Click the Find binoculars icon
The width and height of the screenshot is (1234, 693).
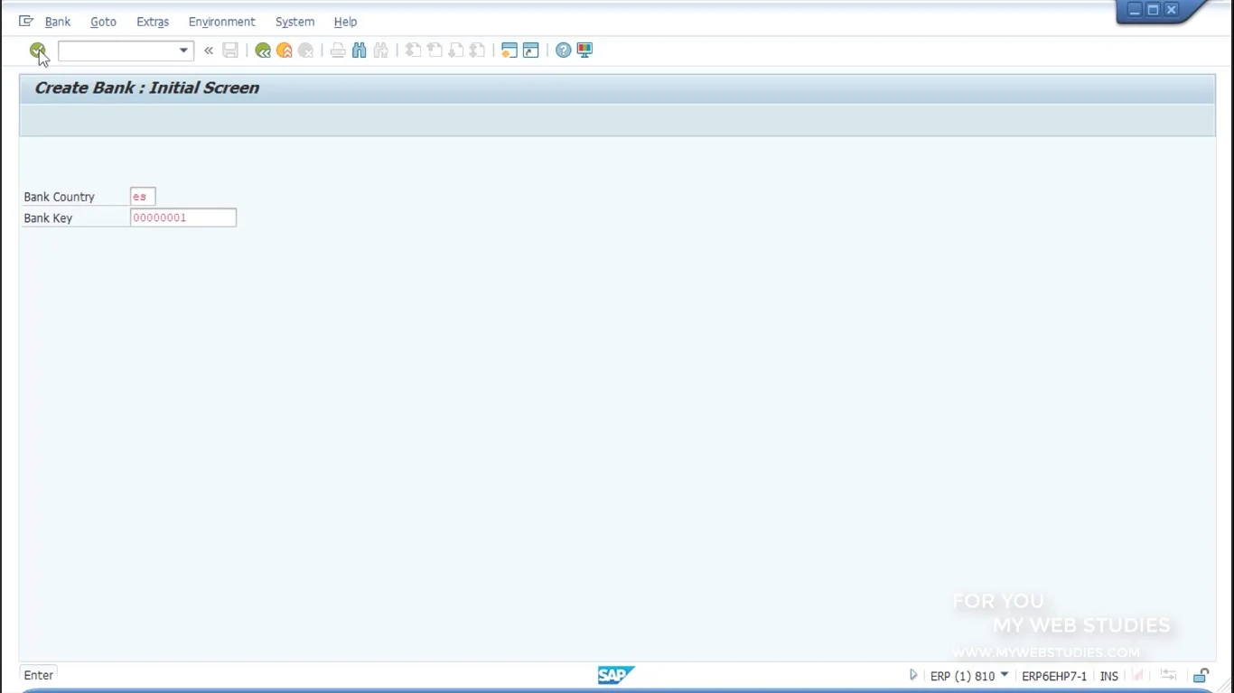point(360,51)
